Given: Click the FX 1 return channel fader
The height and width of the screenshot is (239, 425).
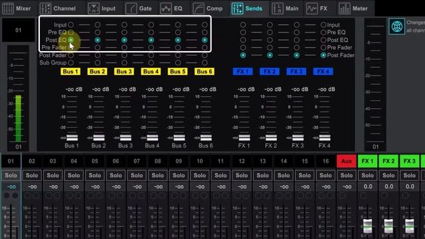Looking at the screenshot, I should click(x=367, y=226).
